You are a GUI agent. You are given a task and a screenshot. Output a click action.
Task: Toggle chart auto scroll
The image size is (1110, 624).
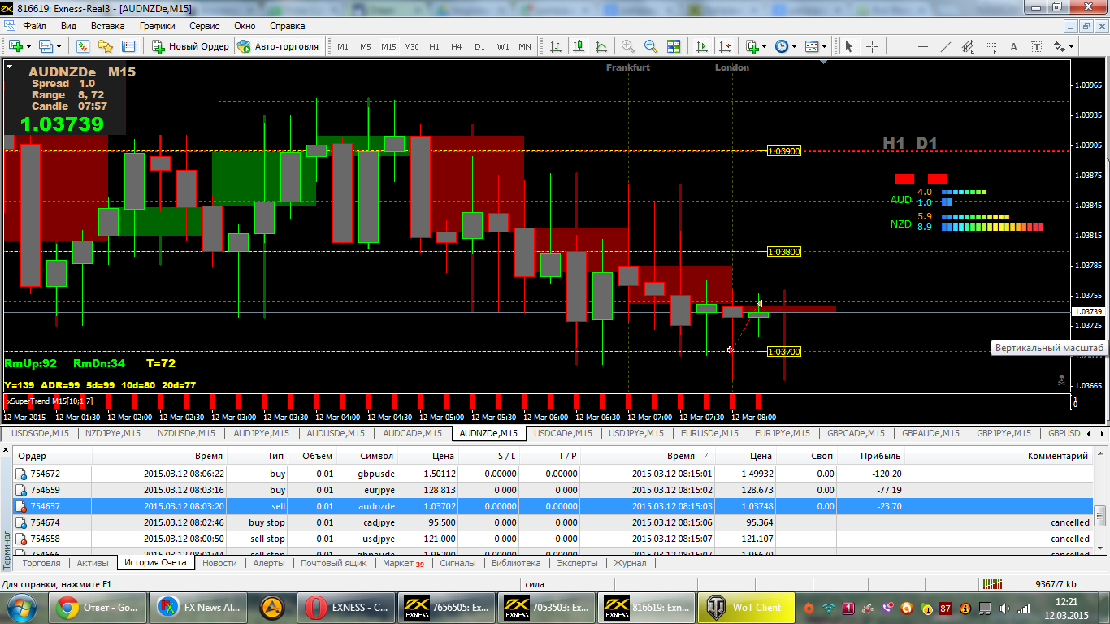click(701, 46)
